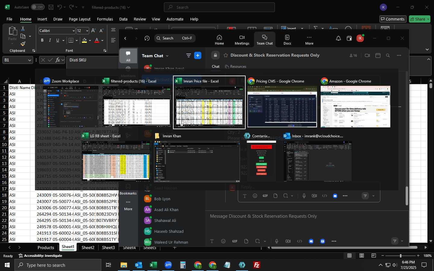Open the Home tab in Zoom

click(219, 40)
